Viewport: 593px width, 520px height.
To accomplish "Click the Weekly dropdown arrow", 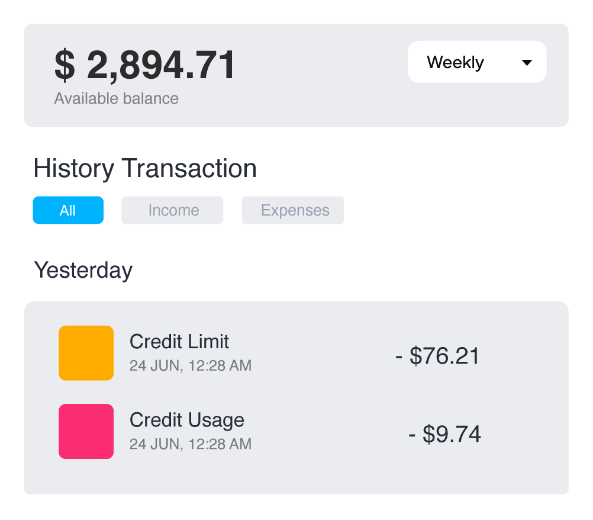I will pos(527,63).
